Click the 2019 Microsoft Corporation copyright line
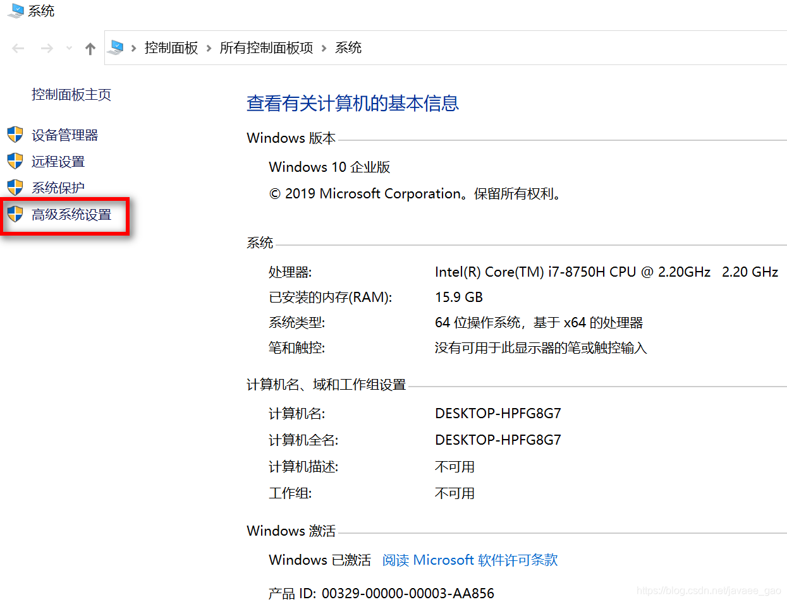This screenshot has height=602, width=787. [x=415, y=194]
